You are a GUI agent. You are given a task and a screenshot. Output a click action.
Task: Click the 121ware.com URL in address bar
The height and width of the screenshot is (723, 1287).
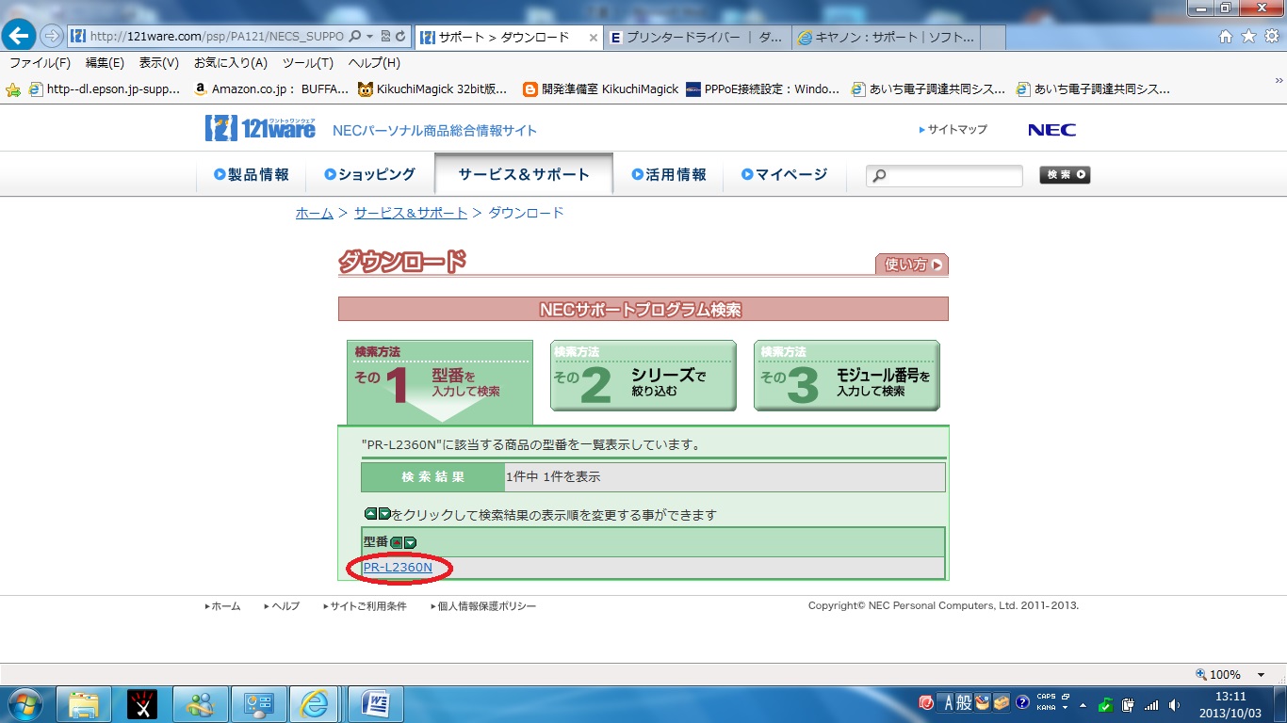217,36
